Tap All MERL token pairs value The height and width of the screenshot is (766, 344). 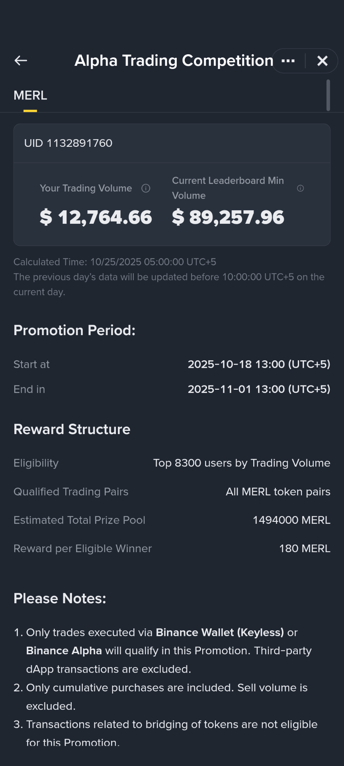[x=278, y=492]
